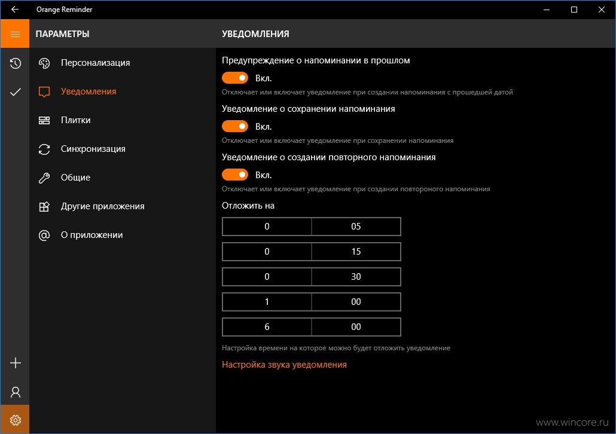Click minutes field of 6:00 snooze

356,327
